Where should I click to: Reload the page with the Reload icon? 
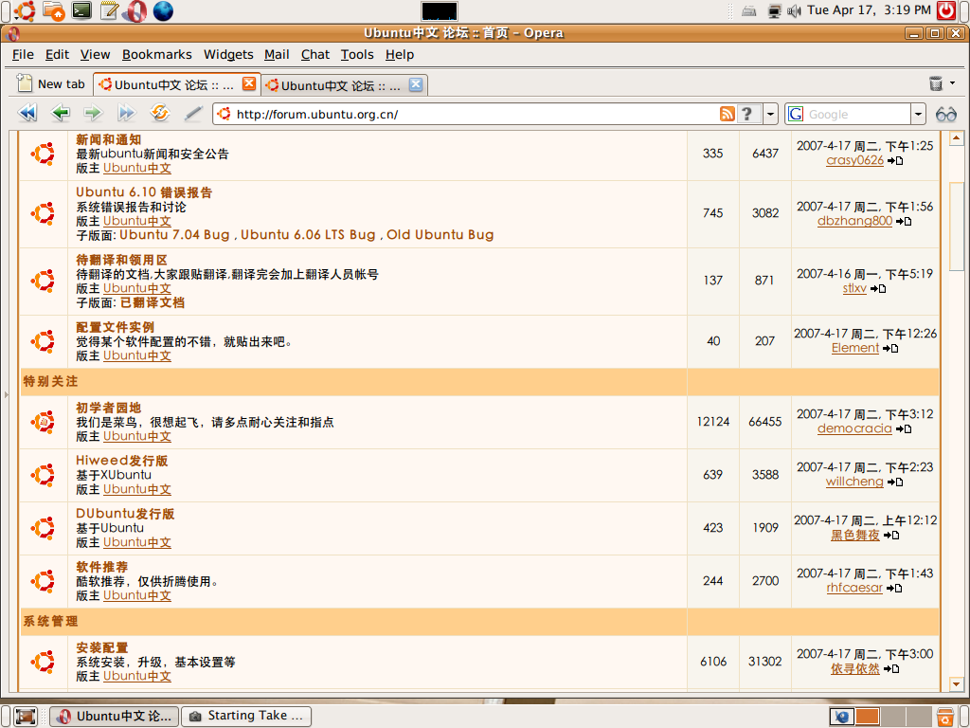[x=159, y=113]
